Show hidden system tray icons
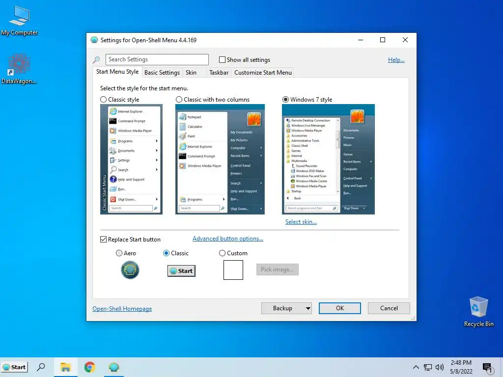Image resolution: width=503 pixels, height=377 pixels. (x=416, y=367)
